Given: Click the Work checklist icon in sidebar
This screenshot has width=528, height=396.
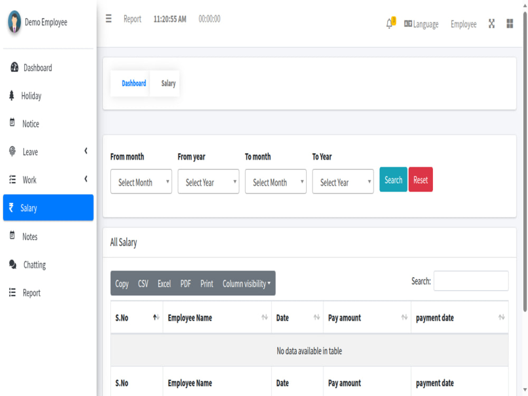Looking at the screenshot, I should [12, 180].
